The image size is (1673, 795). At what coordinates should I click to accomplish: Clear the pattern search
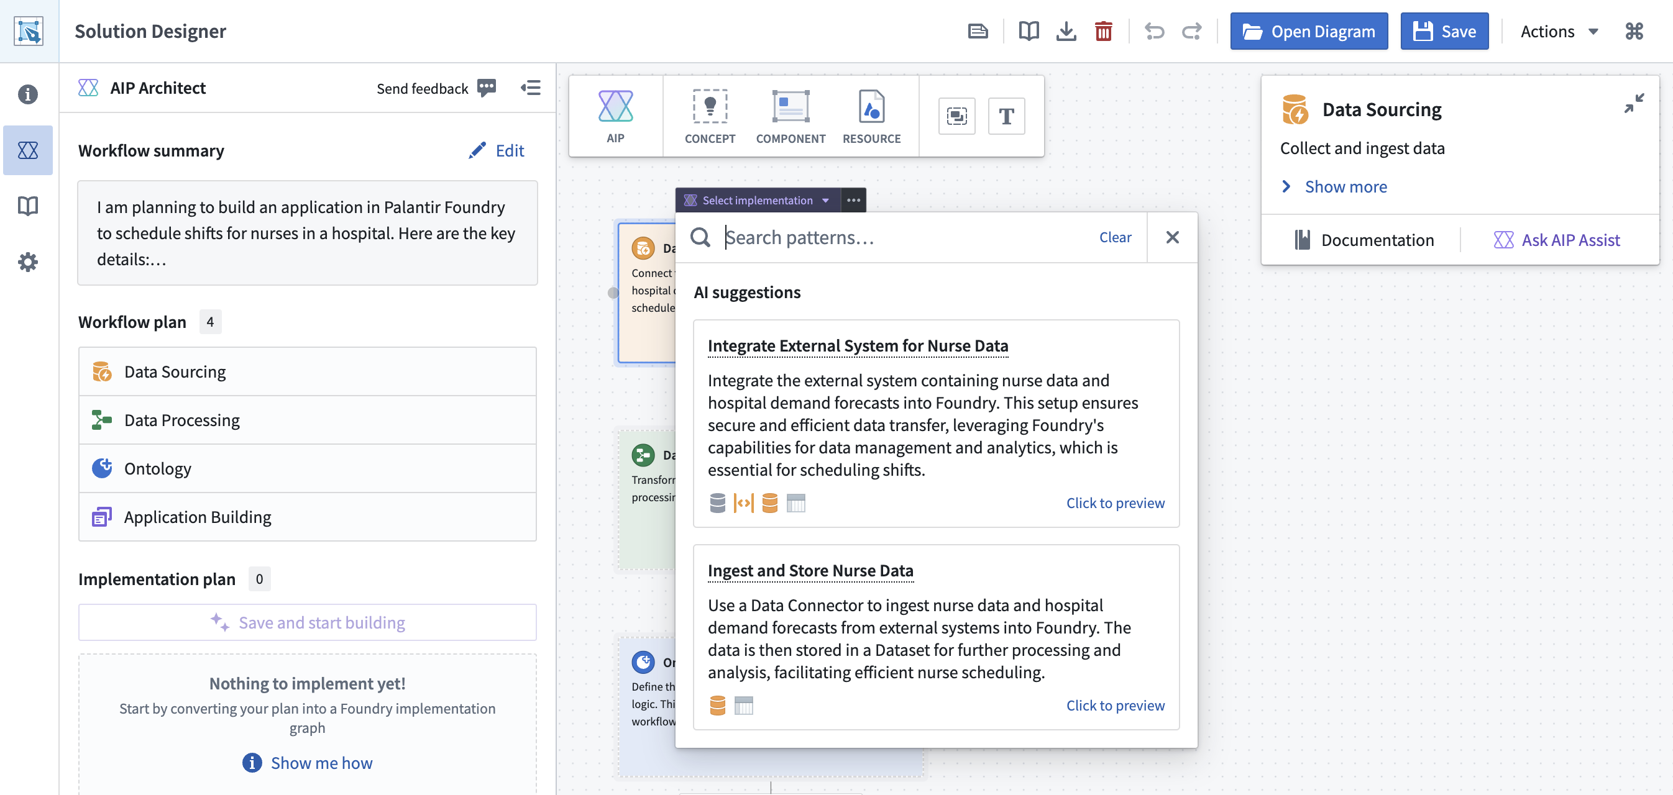1115,237
